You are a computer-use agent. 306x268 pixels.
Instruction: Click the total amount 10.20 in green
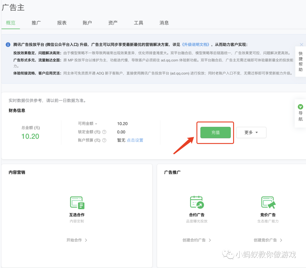coord(30,136)
